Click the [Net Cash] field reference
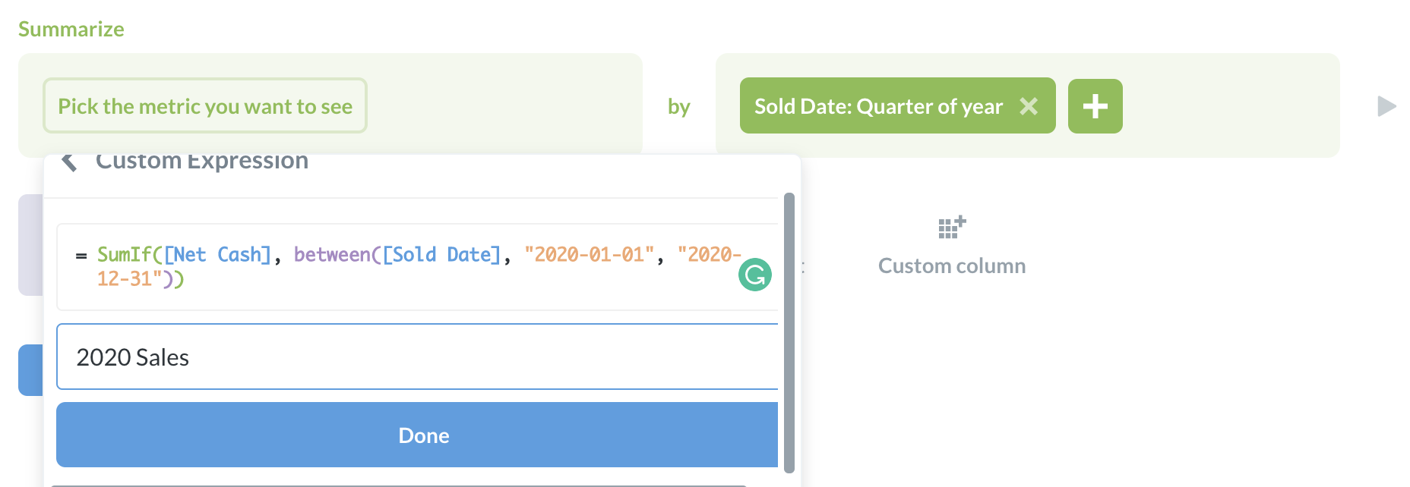The height and width of the screenshot is (487, 1410). point(217,255)
